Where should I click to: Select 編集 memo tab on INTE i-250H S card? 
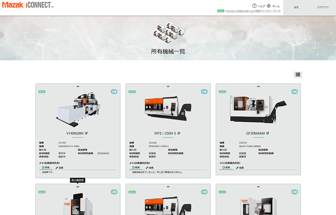coord(150,168)
